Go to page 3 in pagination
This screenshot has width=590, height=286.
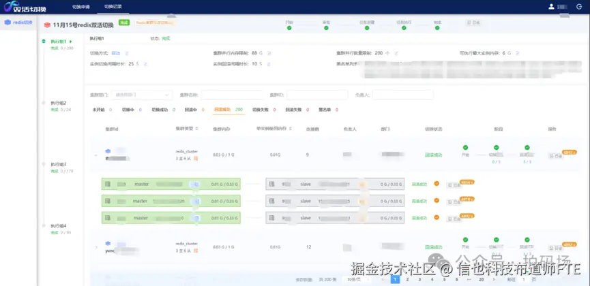coord(419,280)
